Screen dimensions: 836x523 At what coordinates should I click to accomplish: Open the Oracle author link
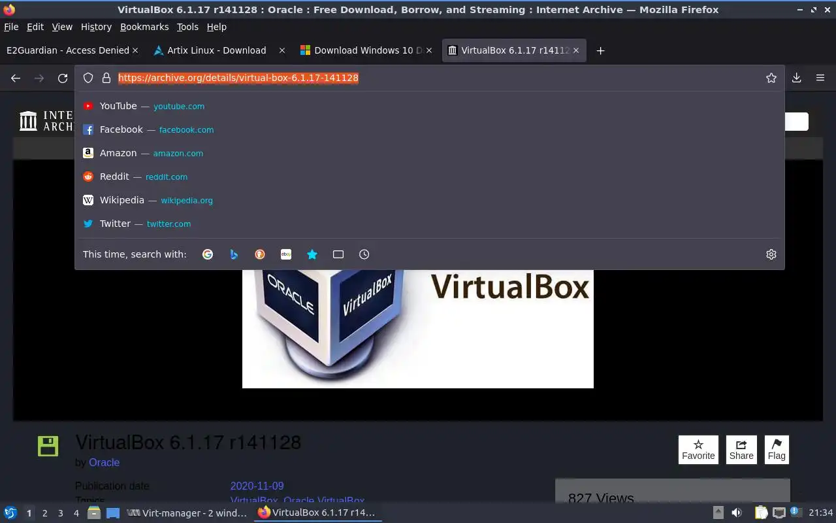coord(104,462)
